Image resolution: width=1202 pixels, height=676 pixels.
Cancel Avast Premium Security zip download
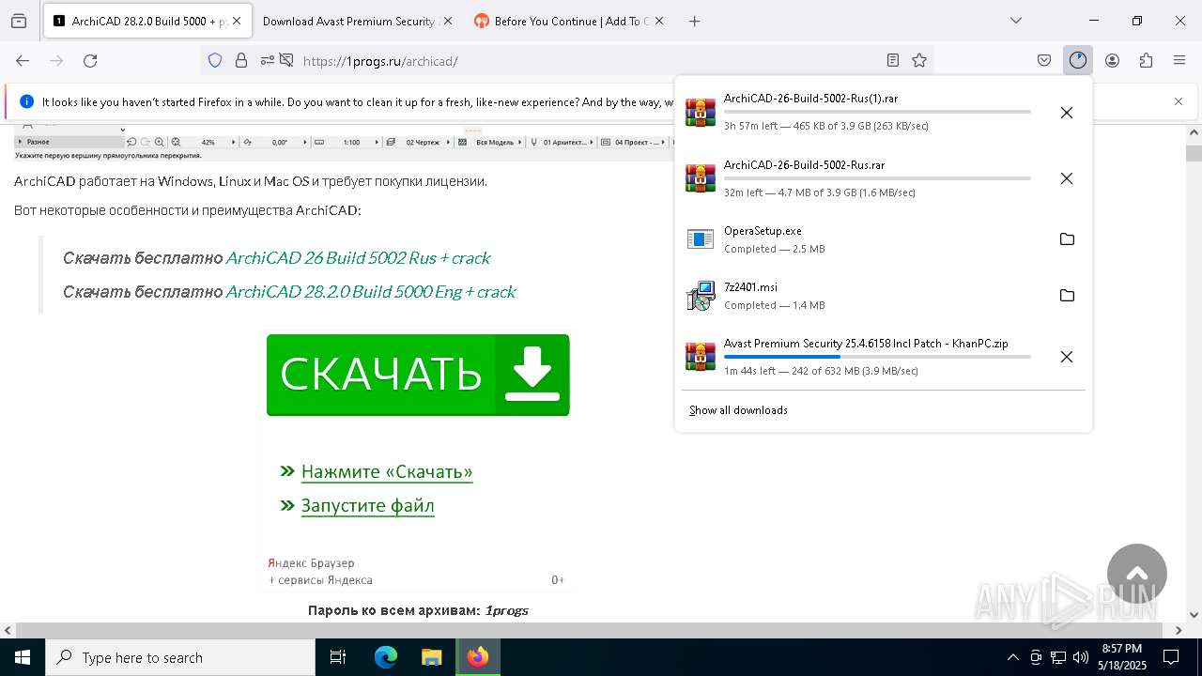[x=1067, y=357]
